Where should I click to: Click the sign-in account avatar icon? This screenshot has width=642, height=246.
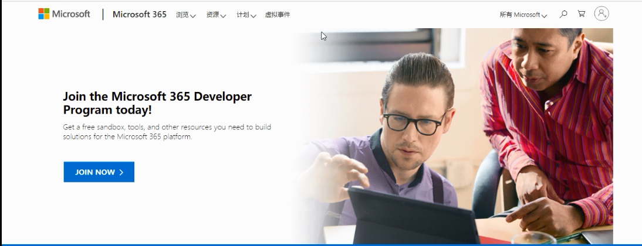click(x=602, y=13)
